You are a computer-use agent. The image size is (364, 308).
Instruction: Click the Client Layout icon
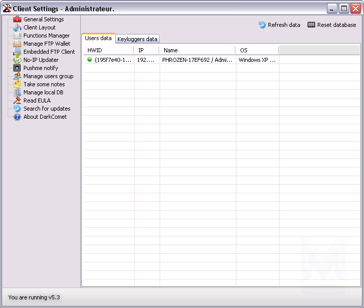point(17,27)
